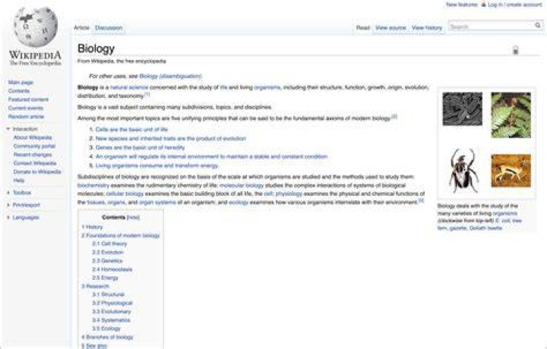Visit the Community portal link
This screenshot has height=349, width=547.
(x=34, y=146)
